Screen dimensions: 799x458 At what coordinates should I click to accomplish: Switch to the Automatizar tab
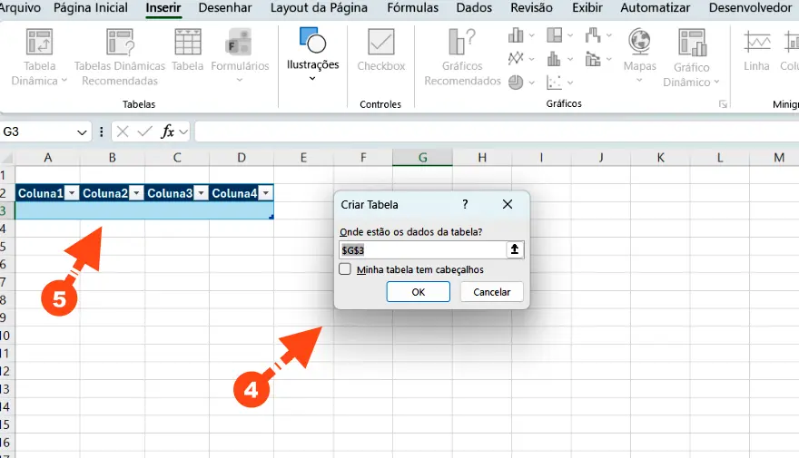tap(656, 7)
